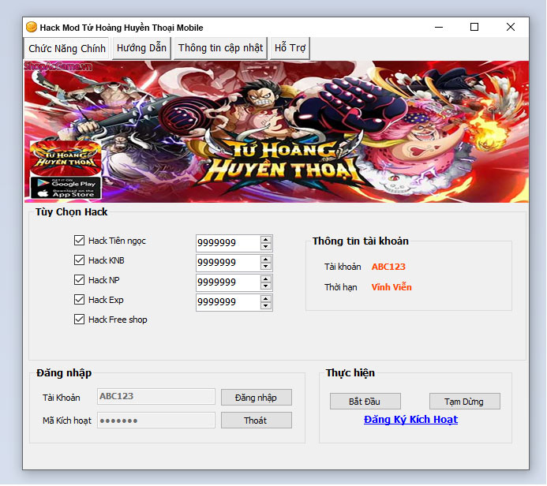
Task: Click the Hack KNB value field
Action: tap(228, 263)
